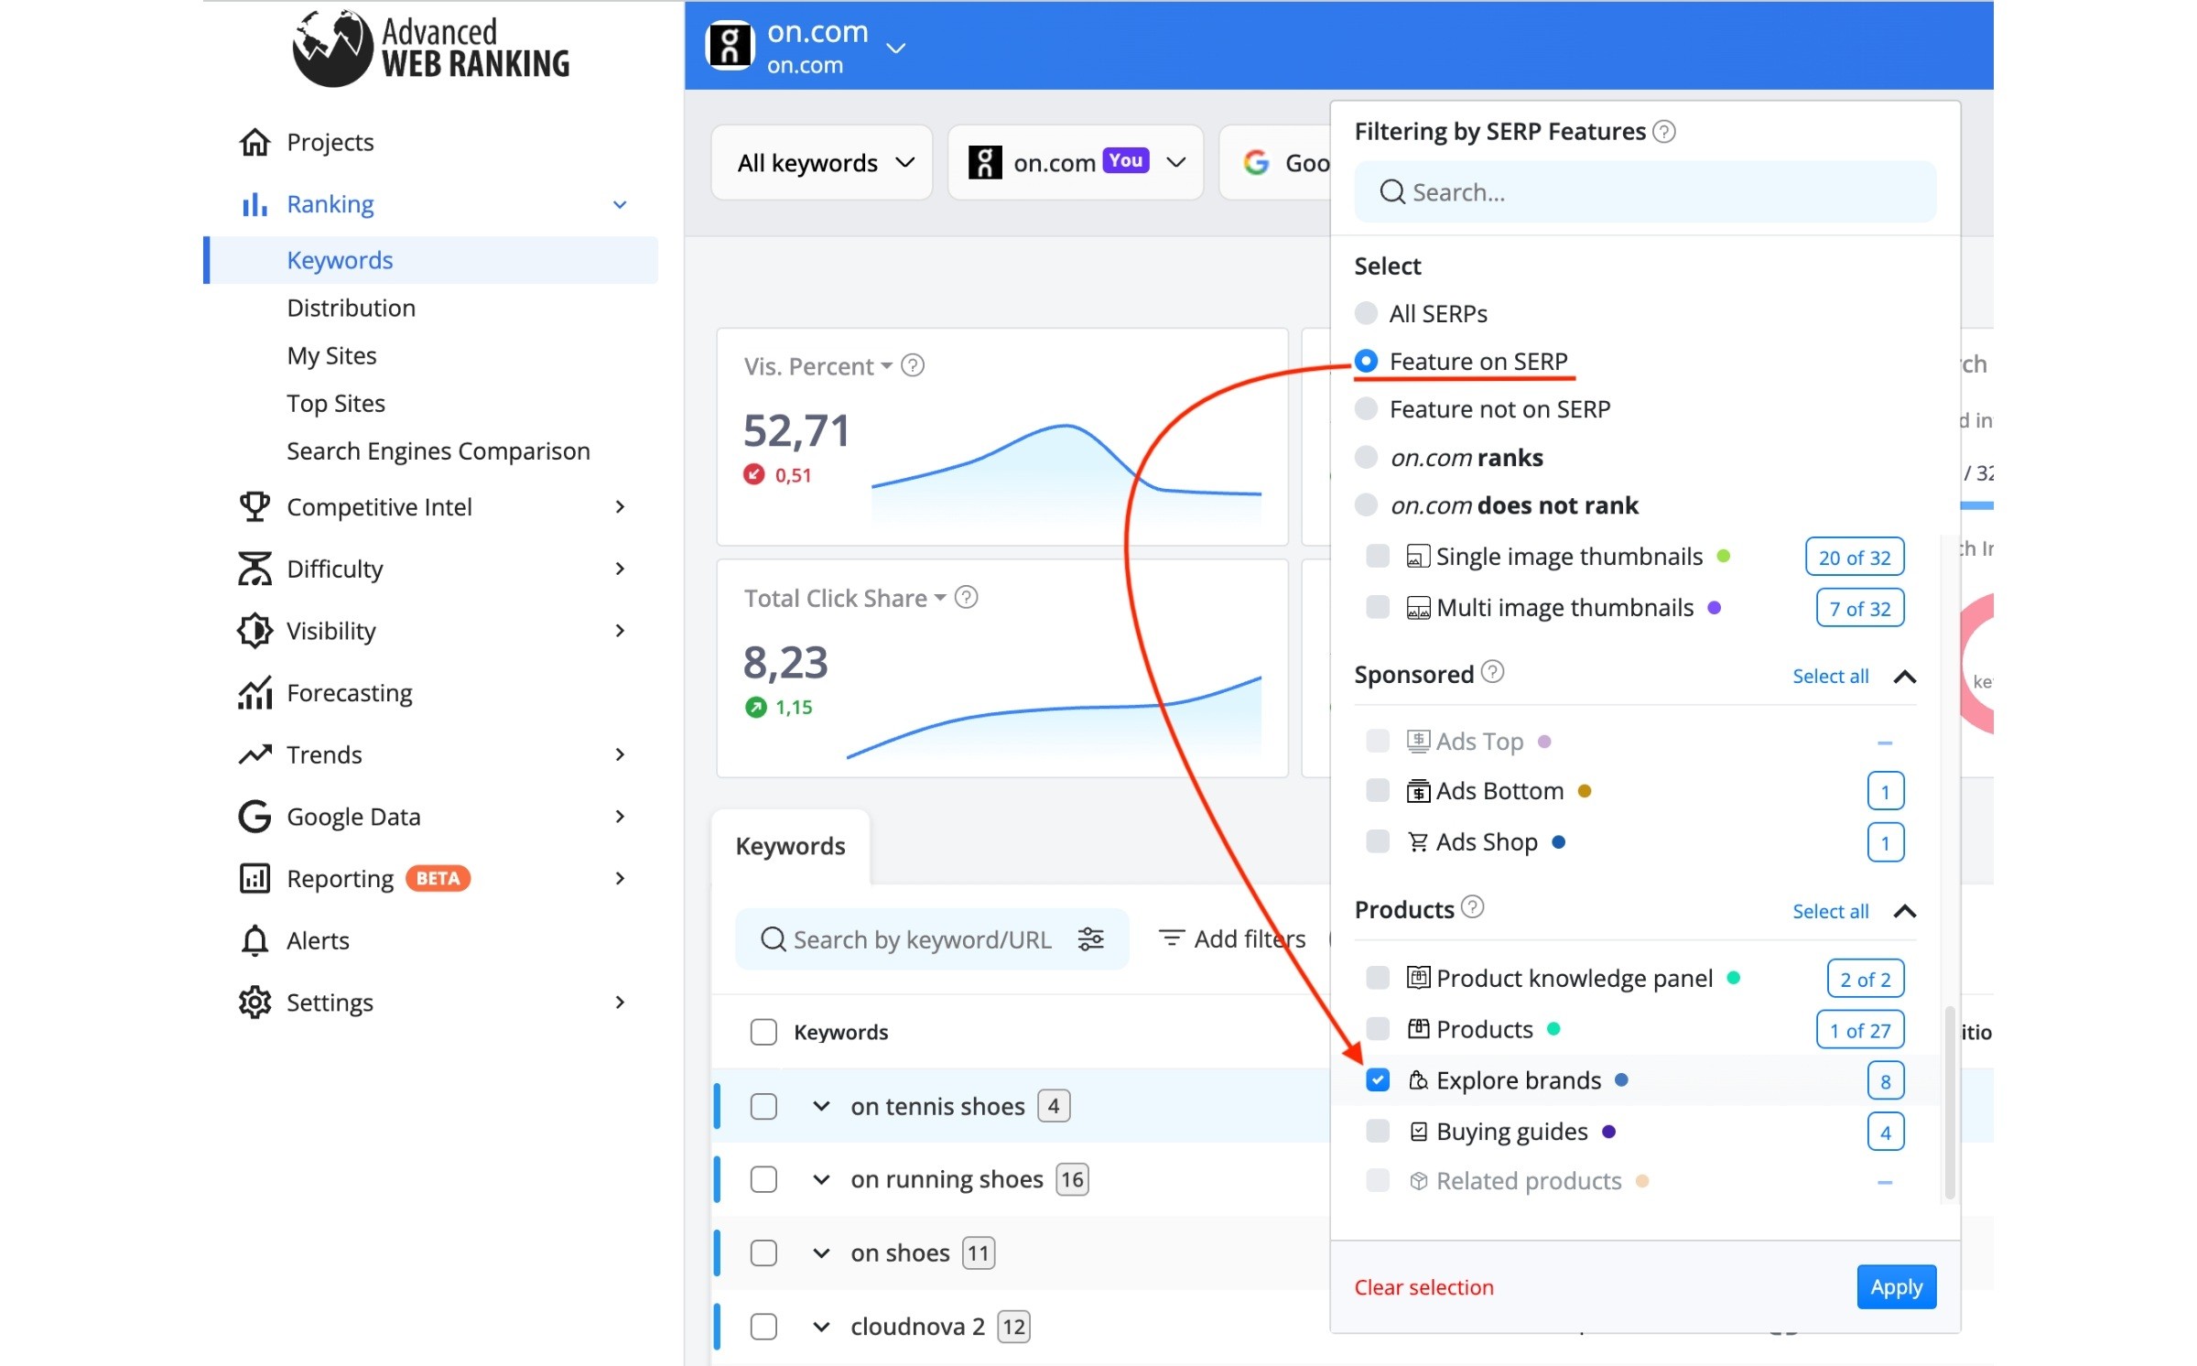2197x1366 pixels.
Task: Go to My Sites
Action: (x=331, y=355)
